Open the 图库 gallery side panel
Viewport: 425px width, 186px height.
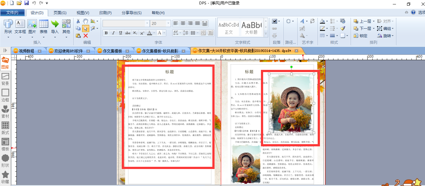pos(5,63)
